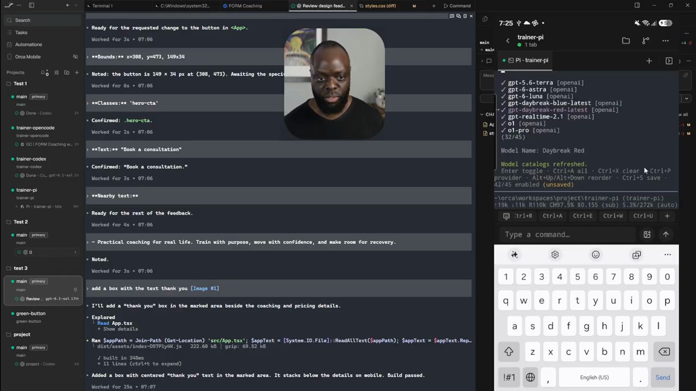Image resolution: width=696 pixels, height=391 pixels.
Task: Open the [Image #1] attachment link
Action: [204, 288]
